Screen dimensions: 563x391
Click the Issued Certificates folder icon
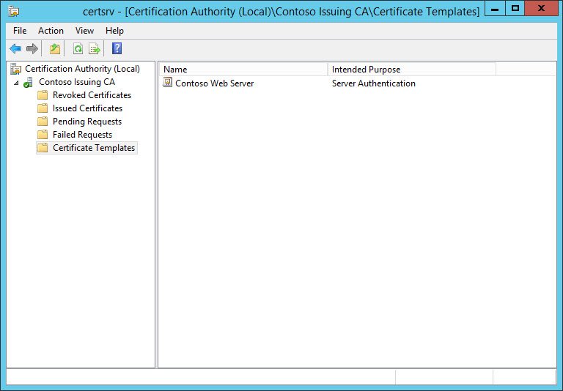point(43,108)
